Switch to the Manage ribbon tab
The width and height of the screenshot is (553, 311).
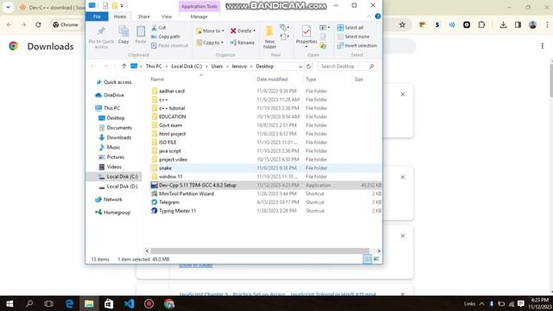(x=199, y=16)
